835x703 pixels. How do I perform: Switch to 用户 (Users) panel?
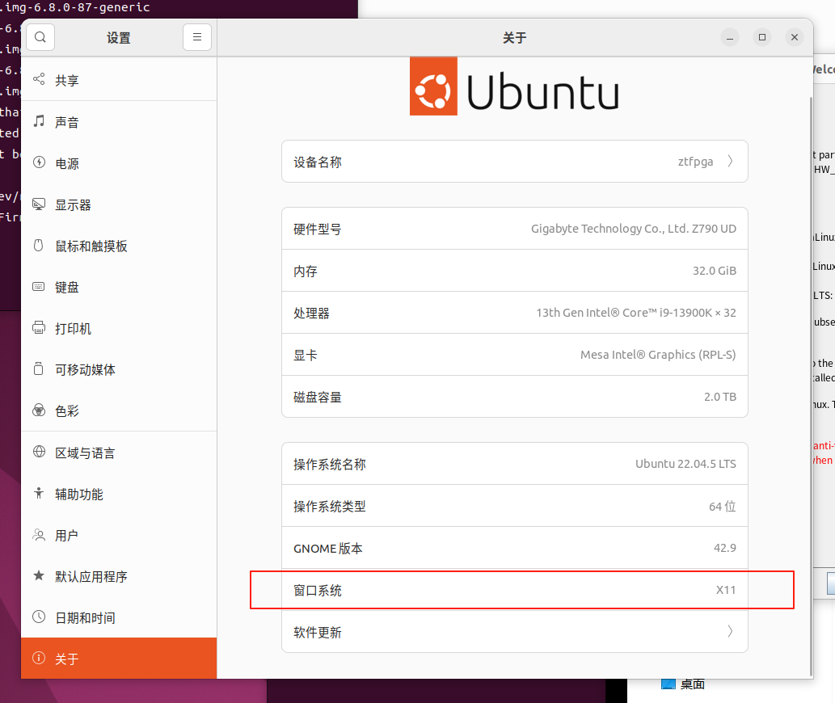(x=68, y=535)
